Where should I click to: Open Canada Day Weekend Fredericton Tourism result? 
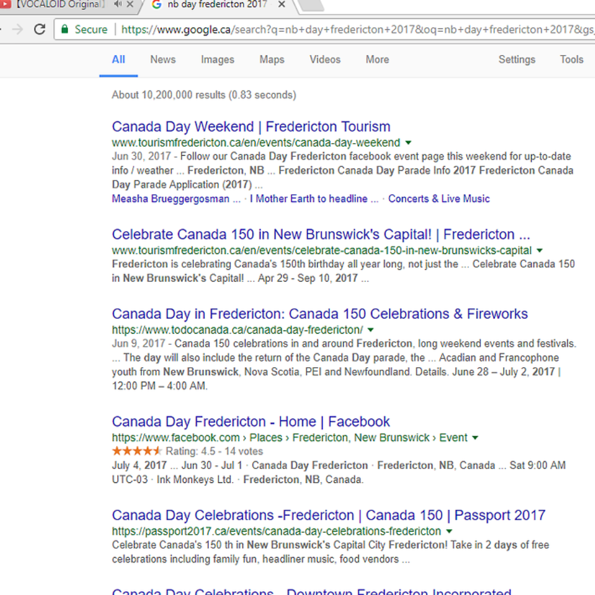(x=251, y=127)
